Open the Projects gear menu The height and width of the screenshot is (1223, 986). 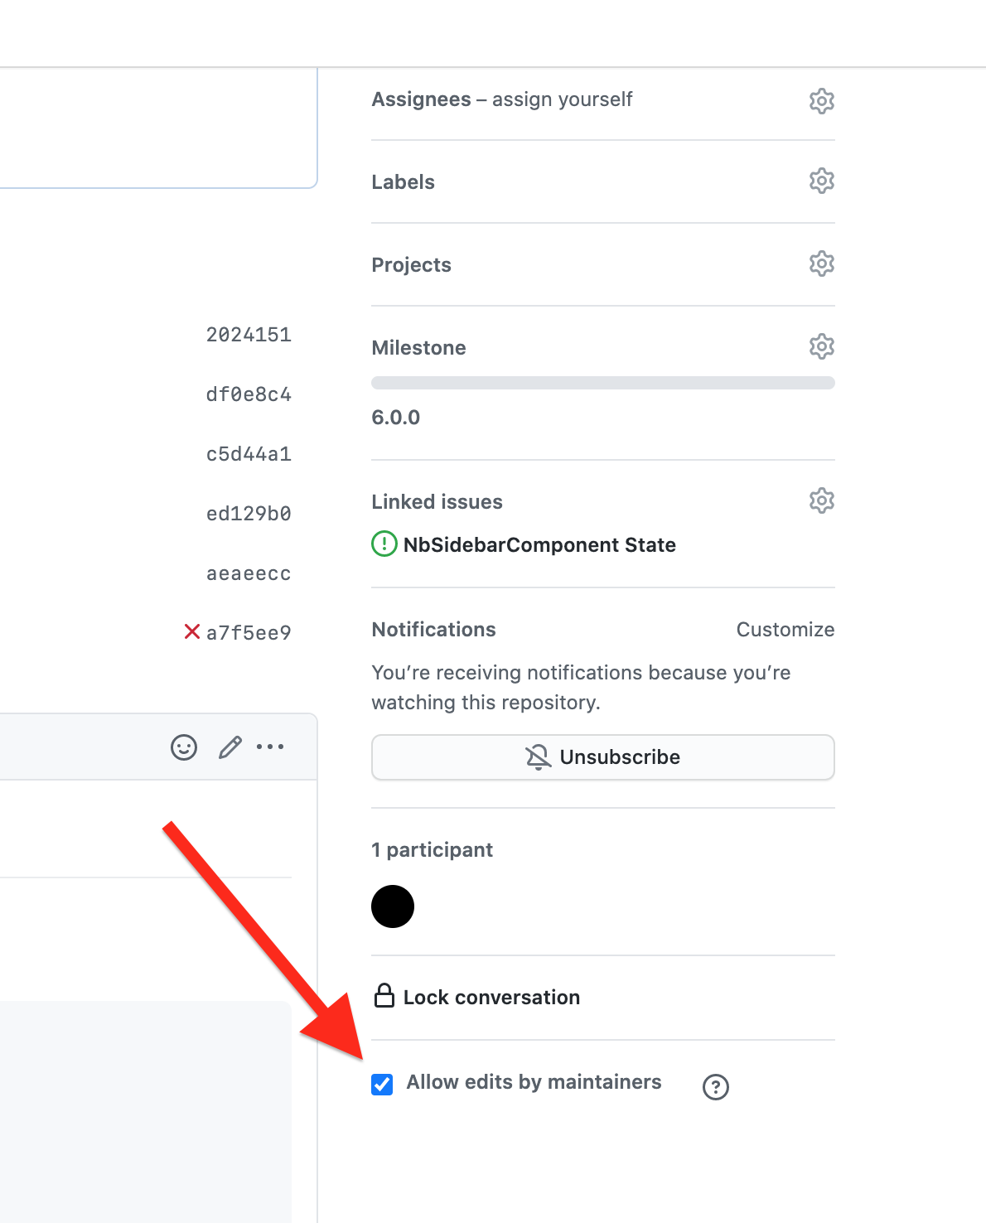pos(821,263)
